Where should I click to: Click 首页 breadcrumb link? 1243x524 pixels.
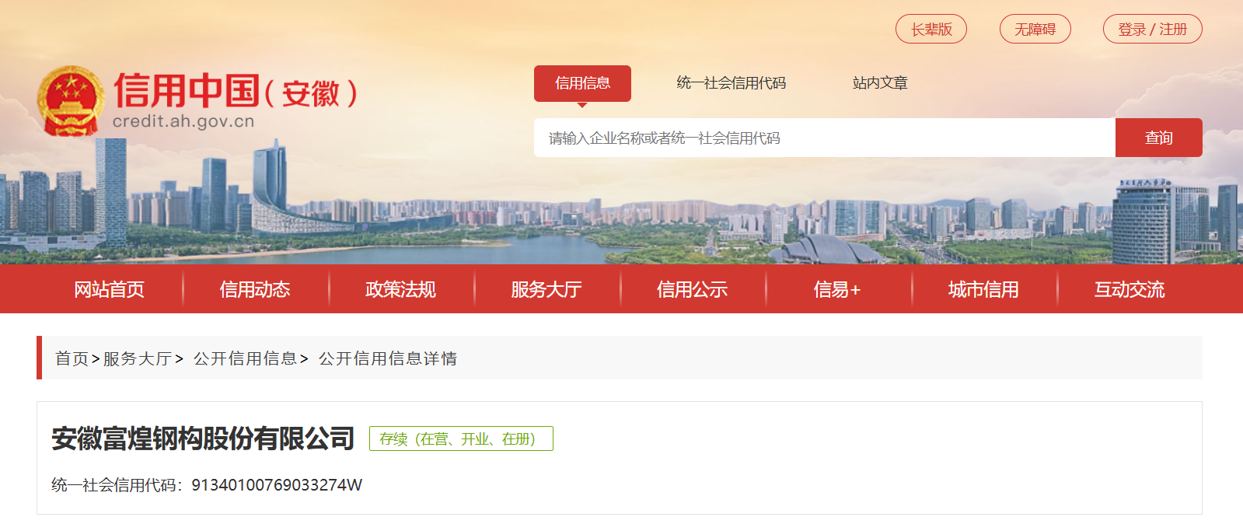[72, 358]
